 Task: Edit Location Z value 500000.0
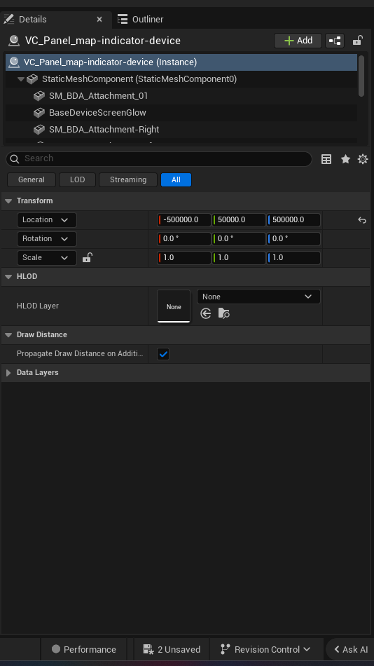[293, 220]
